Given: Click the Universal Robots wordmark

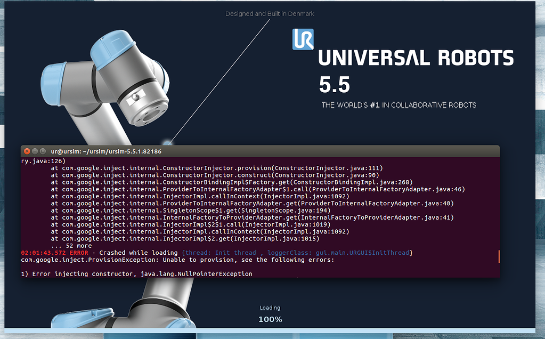Looking at the screenshot, I should point(416,58).
